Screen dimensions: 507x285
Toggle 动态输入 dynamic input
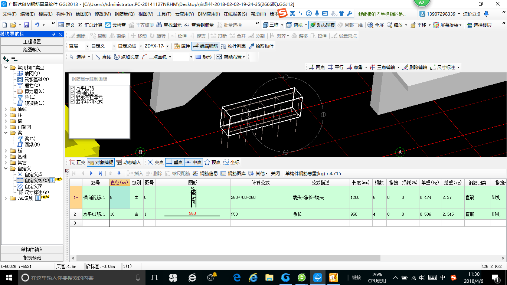click(x=128, y=162)
